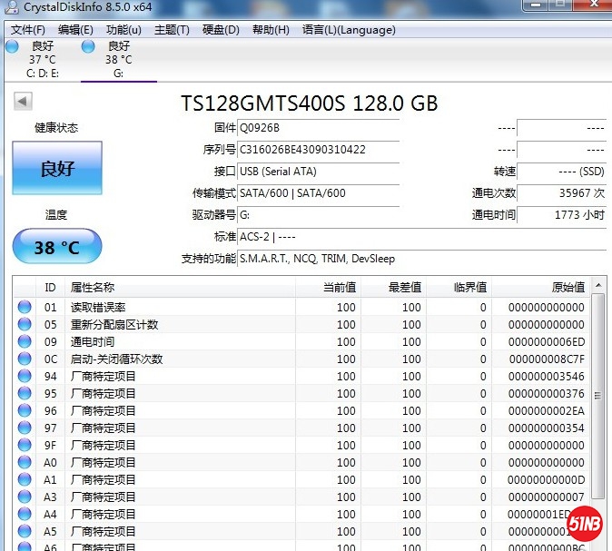Open the 文件(F) menu
The width and height of the screenshot is (612, 551).
[27, 30]
